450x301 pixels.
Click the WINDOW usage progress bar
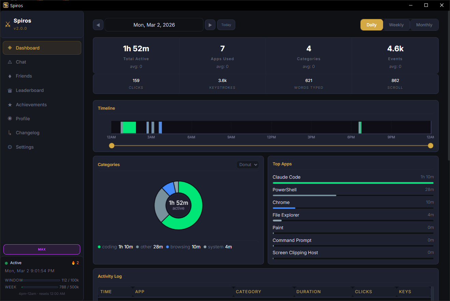tap(41, 280)
